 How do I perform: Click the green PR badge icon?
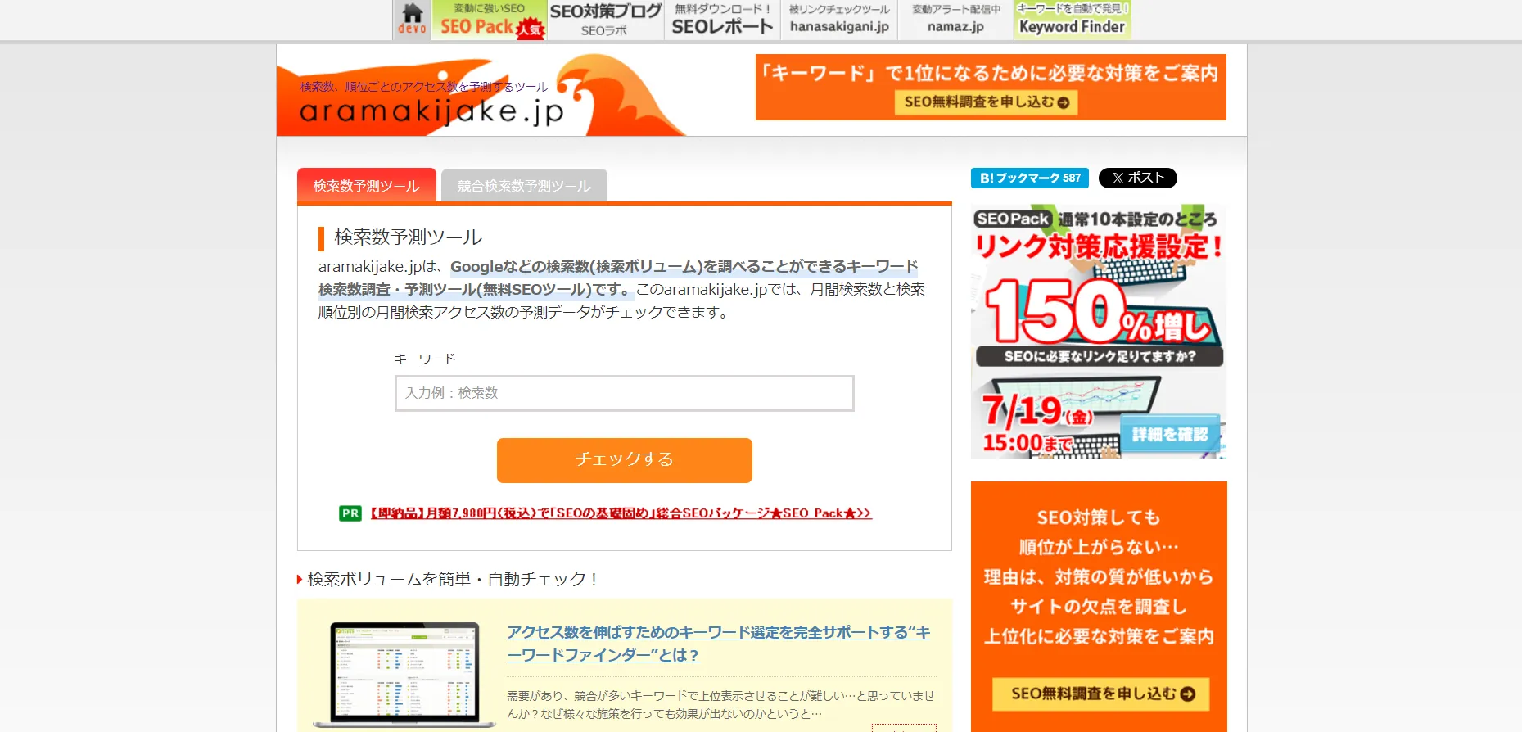click(x=350, y=513)
